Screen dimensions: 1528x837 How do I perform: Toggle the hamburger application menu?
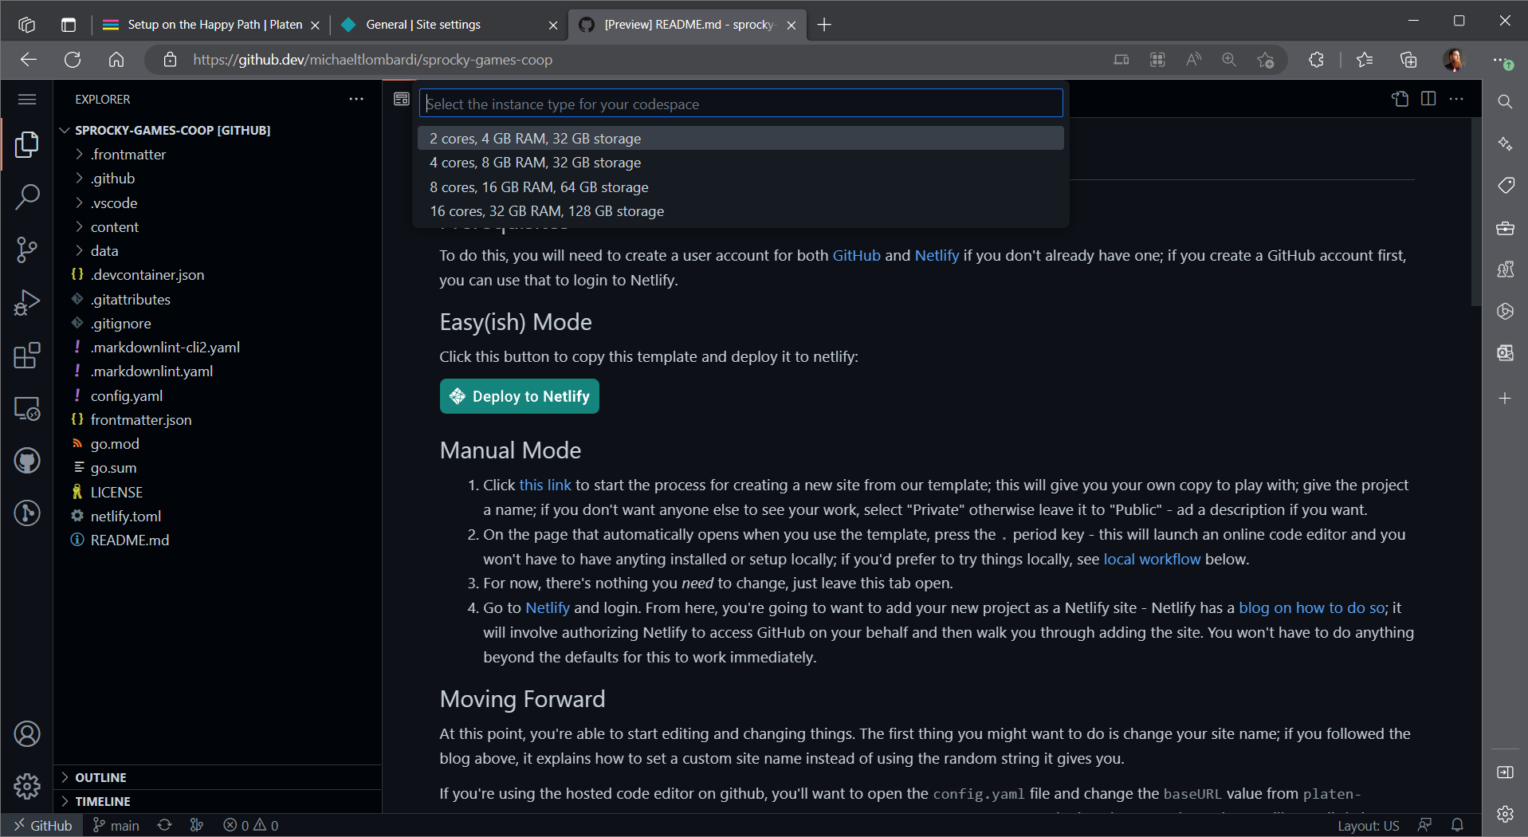pyautogui.click(x=27, y=99)
